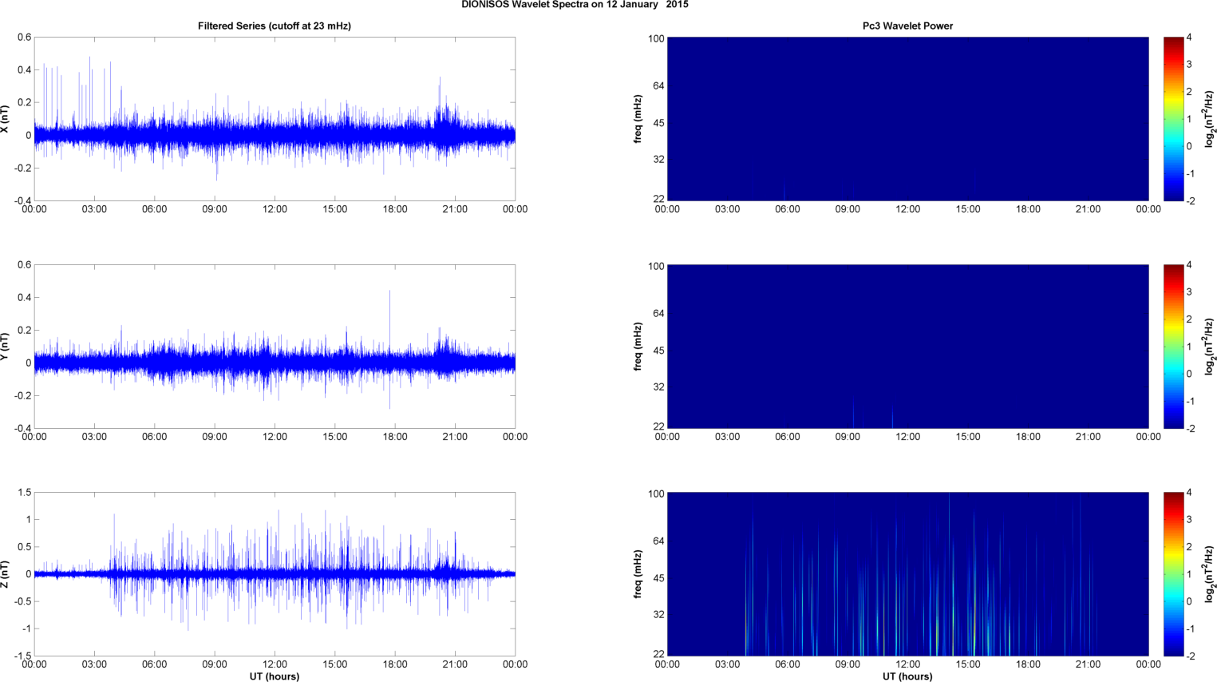Click the 12:00 tick under Z series plot
The image size is (1217, 682).
[275, 664]
